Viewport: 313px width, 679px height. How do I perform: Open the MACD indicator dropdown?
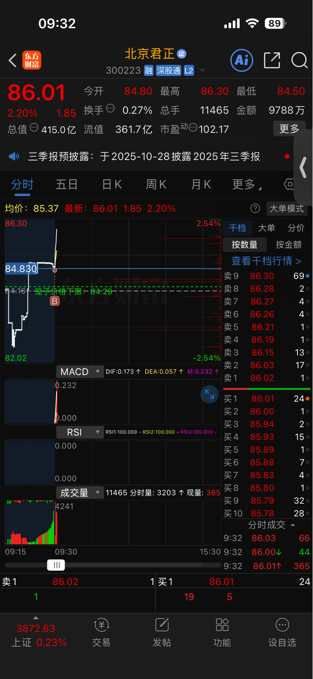80,372
